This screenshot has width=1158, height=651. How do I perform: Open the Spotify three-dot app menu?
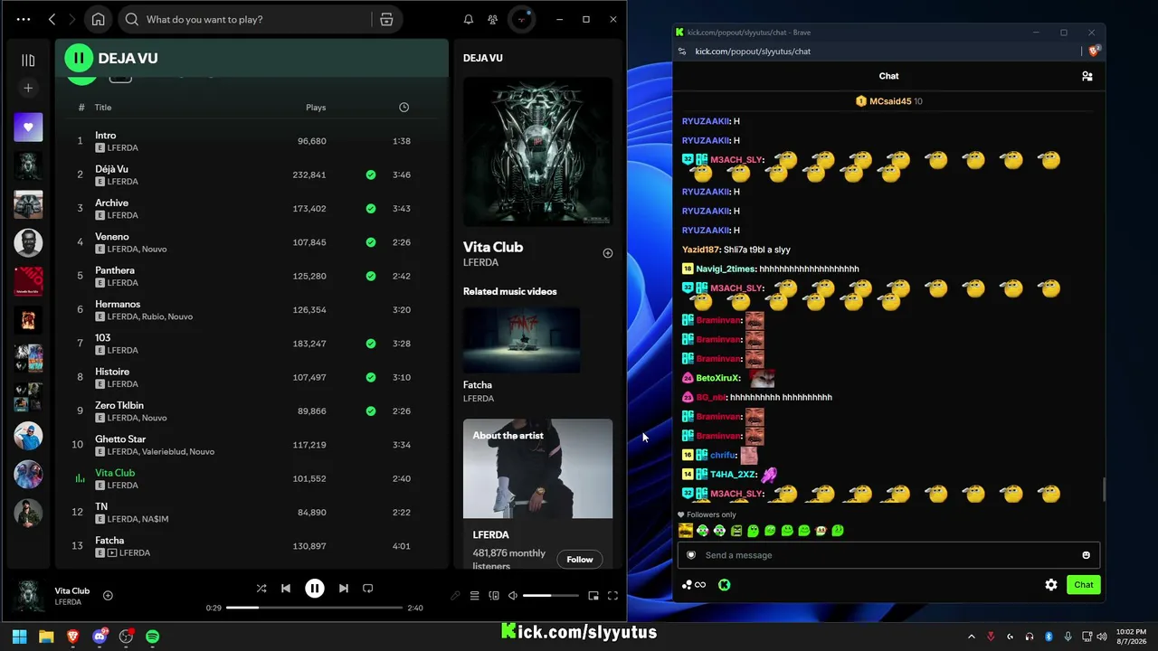[x=24, y=19]
